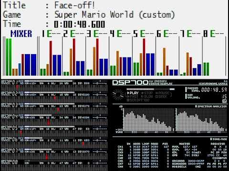Click the PAUSE button in DSP700
Image resolution: width=229 pixels, height=171 pixels.
tap(163, 93)
